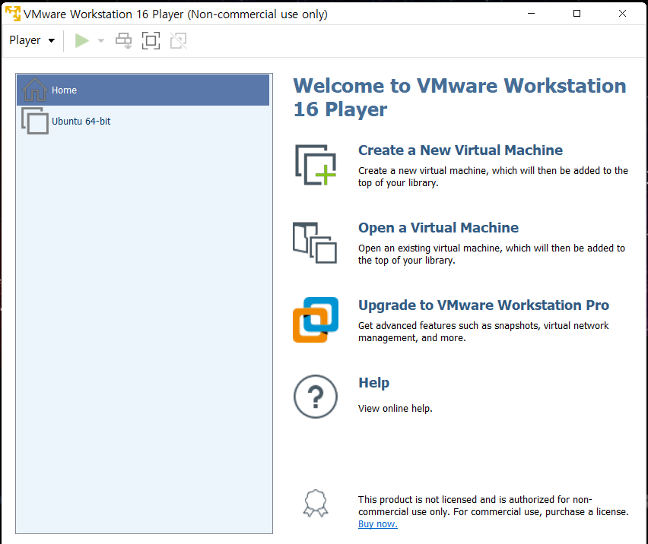Click the 'Create a new virtual machine, which' description
This screenshot has width=648, height=544.
point(493,177)
